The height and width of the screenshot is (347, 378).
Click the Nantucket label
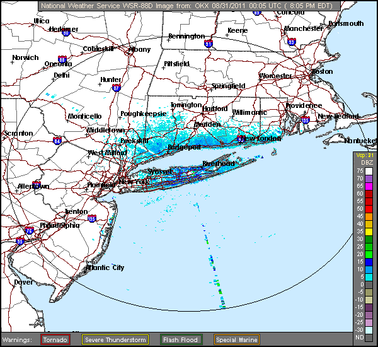click(x=360, y=141)
